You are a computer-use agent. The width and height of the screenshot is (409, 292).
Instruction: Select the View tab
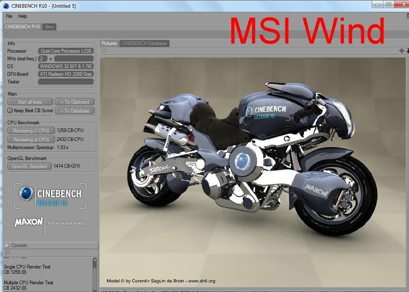coord(49,27)
